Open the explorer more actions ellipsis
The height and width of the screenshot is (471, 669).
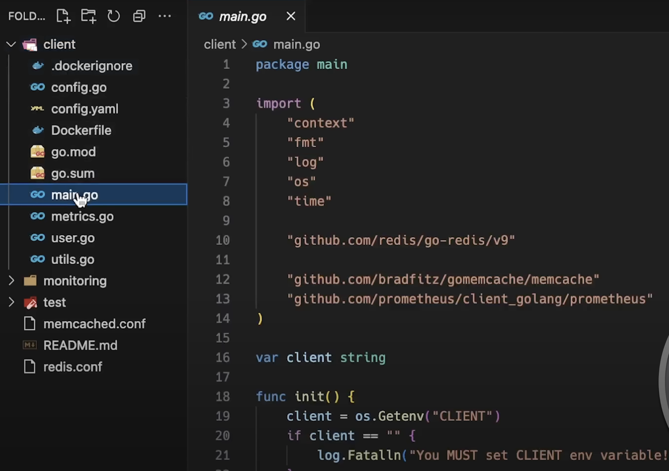(x=165, y=16)
